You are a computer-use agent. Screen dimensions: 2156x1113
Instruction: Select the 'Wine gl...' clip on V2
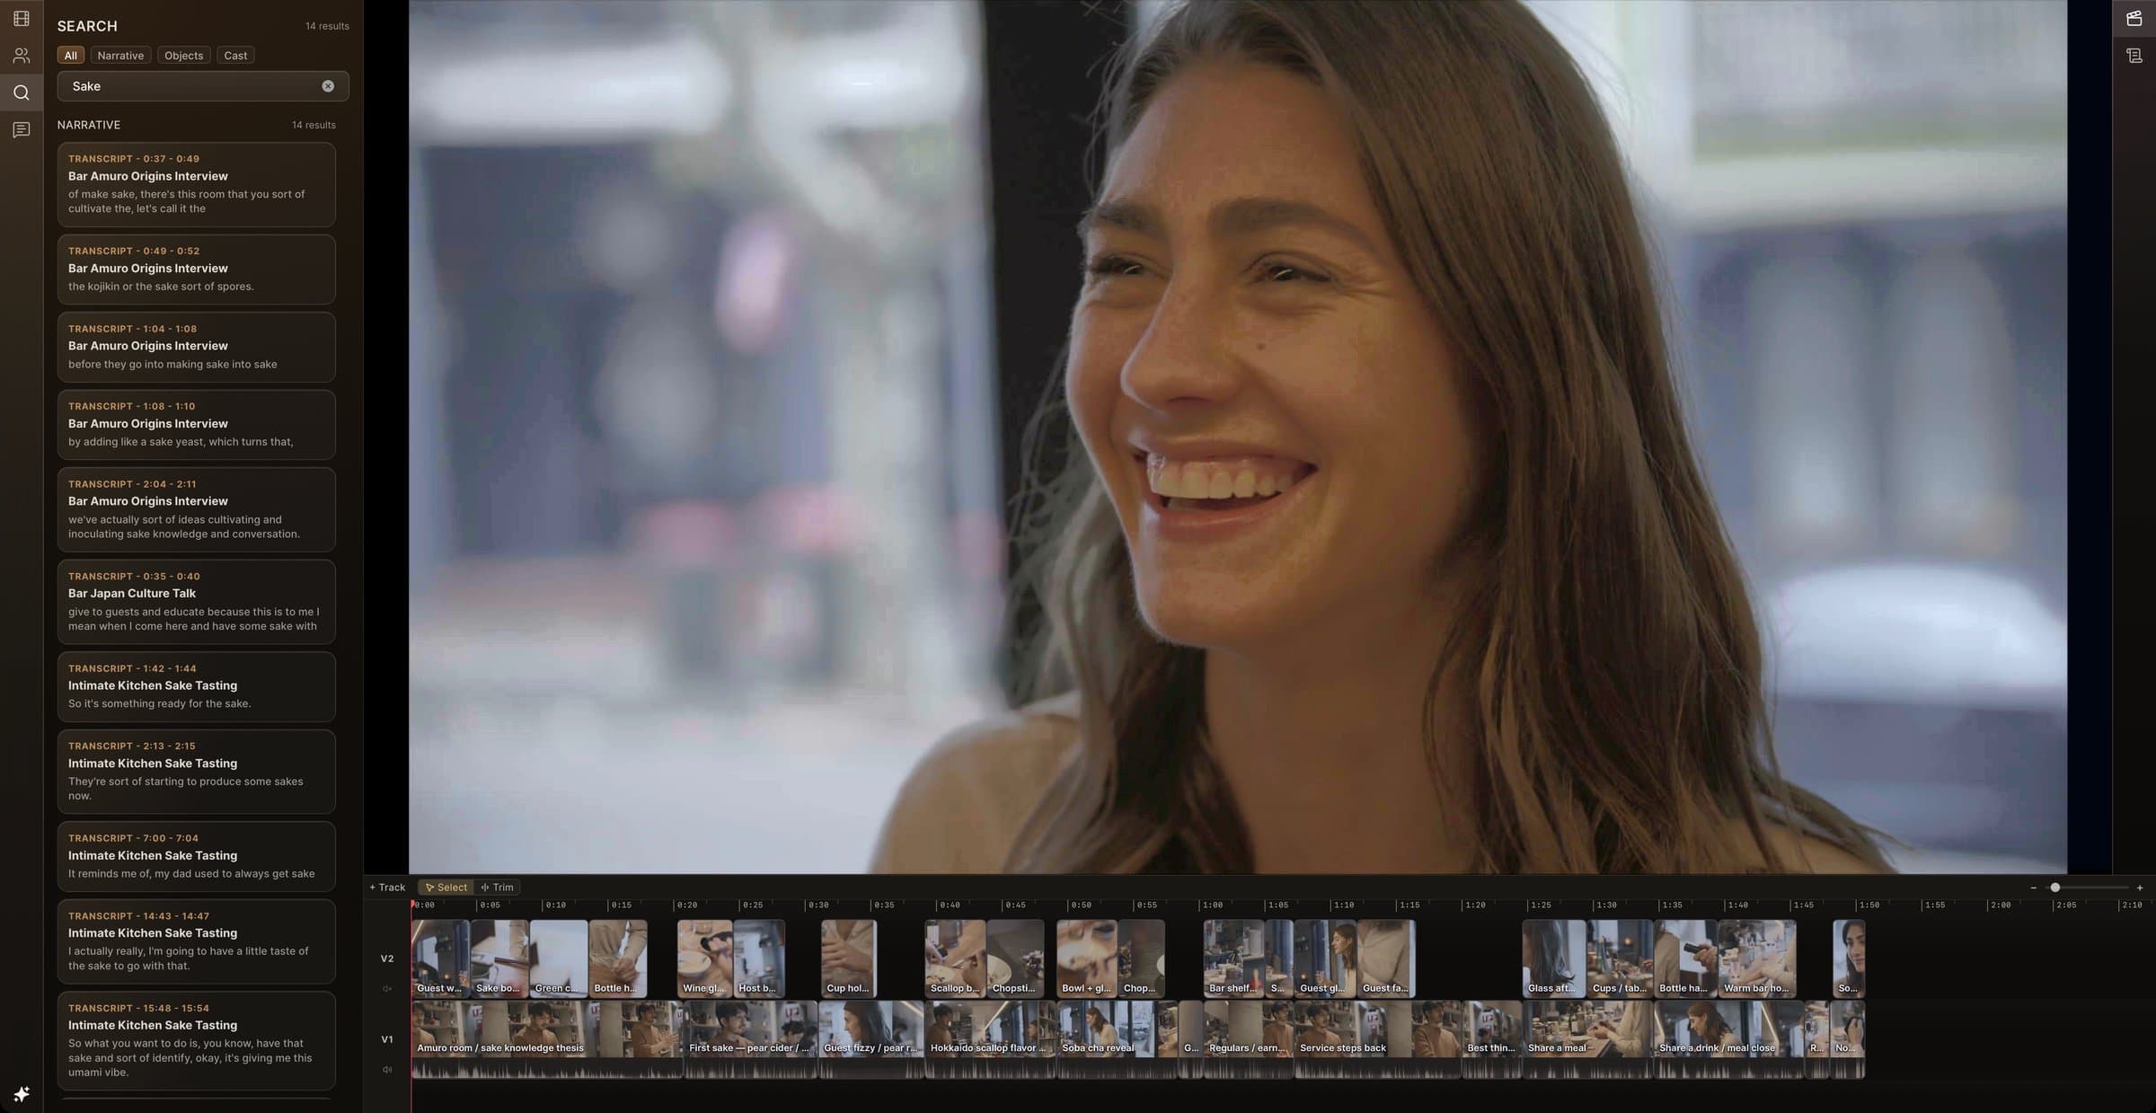(705, 958)
